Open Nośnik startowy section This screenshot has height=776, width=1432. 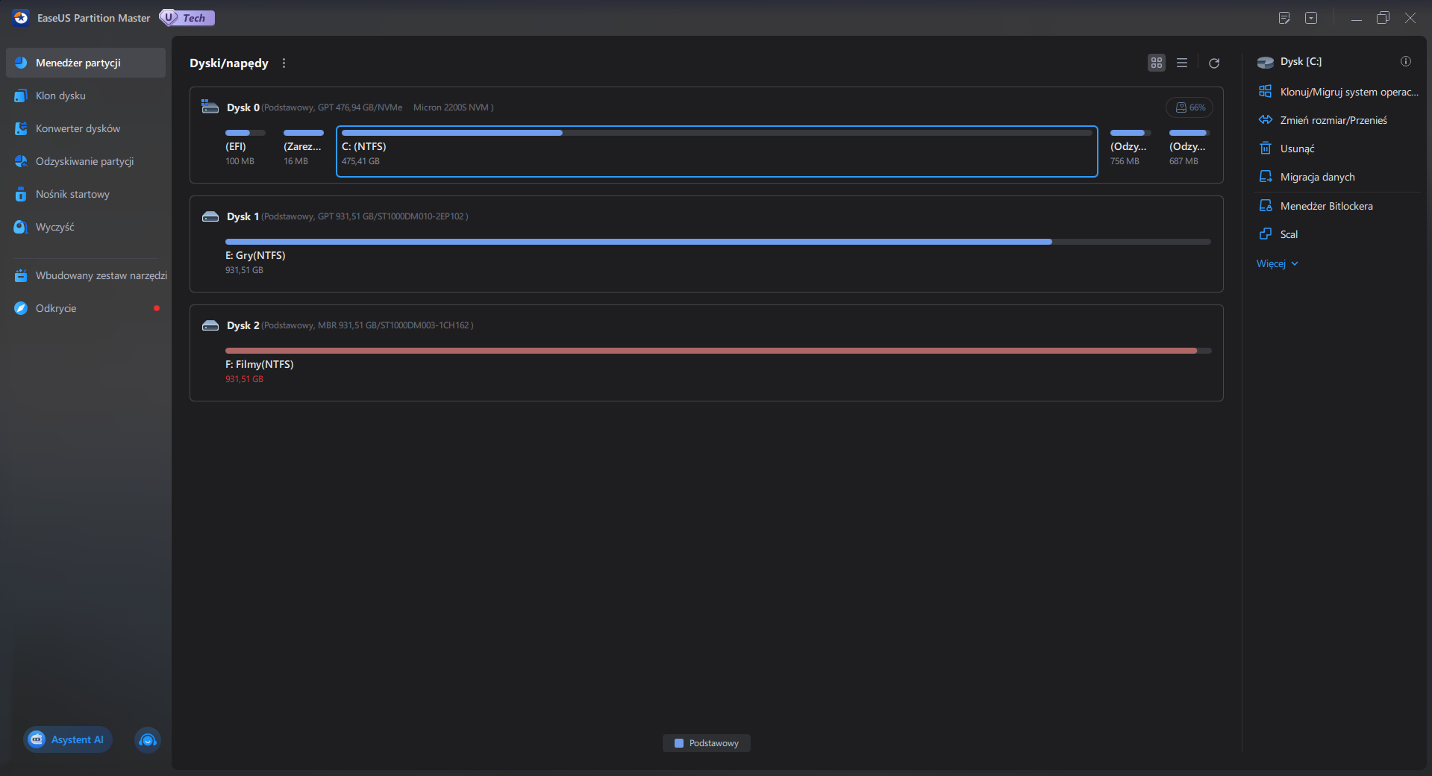click(86, 194)
